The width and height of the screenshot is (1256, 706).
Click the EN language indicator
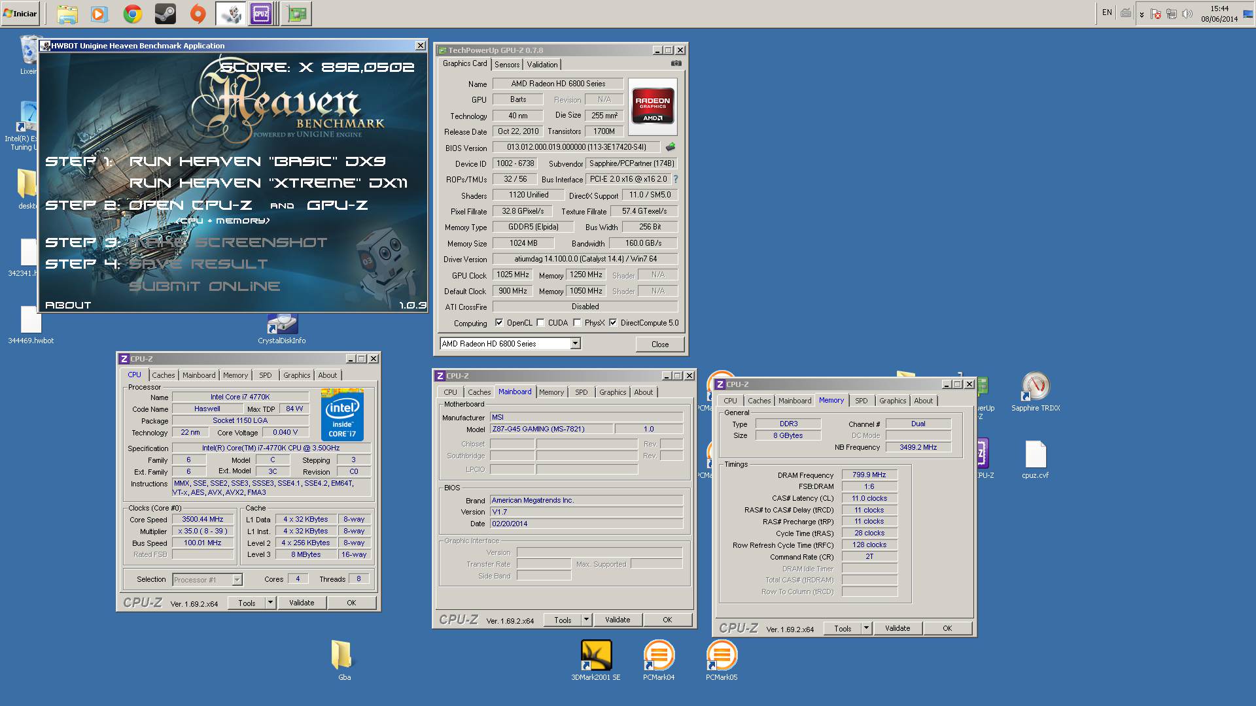1107,12
